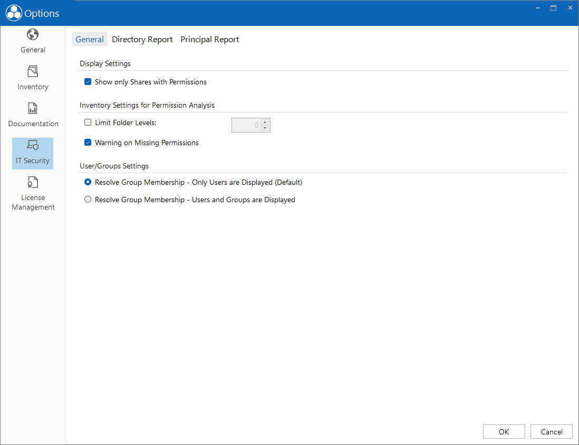Open the Documentation report icon
The image size is (579, 445).
[x=33, y=108]
